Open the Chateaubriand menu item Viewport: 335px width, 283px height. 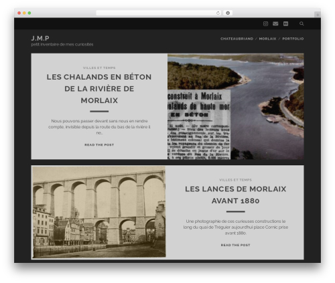pos(237,39)
